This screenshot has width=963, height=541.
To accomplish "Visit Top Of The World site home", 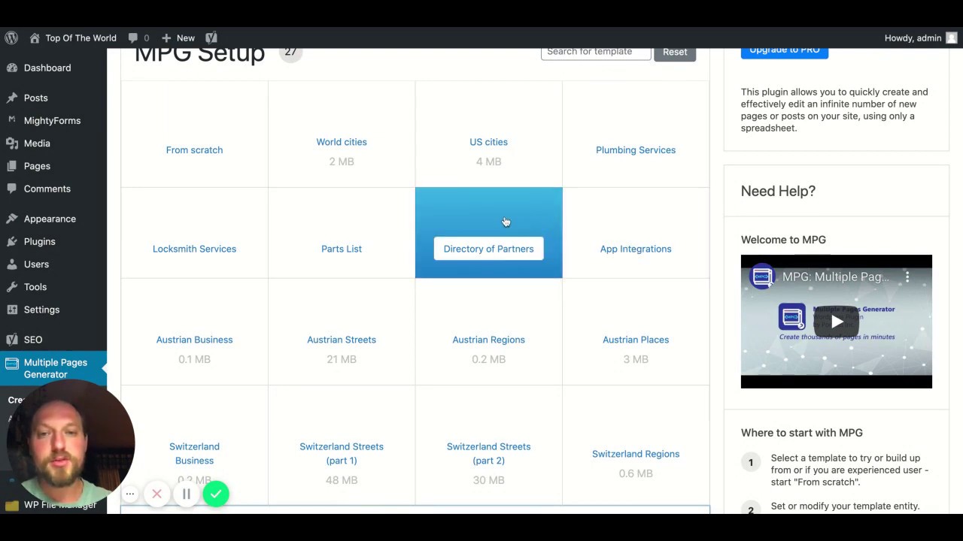I will [73, 38].
